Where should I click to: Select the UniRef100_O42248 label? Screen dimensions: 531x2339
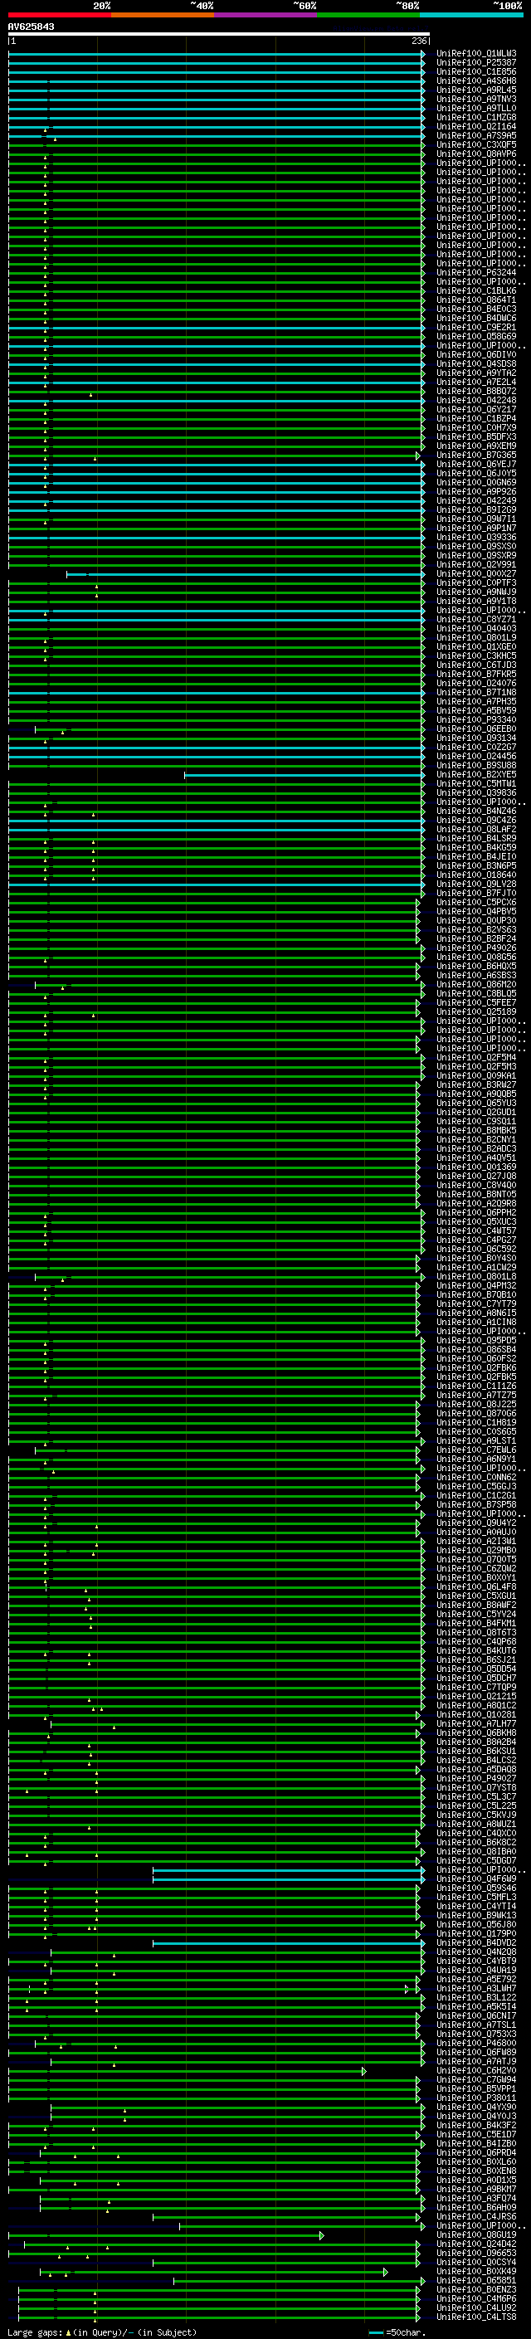475,400
